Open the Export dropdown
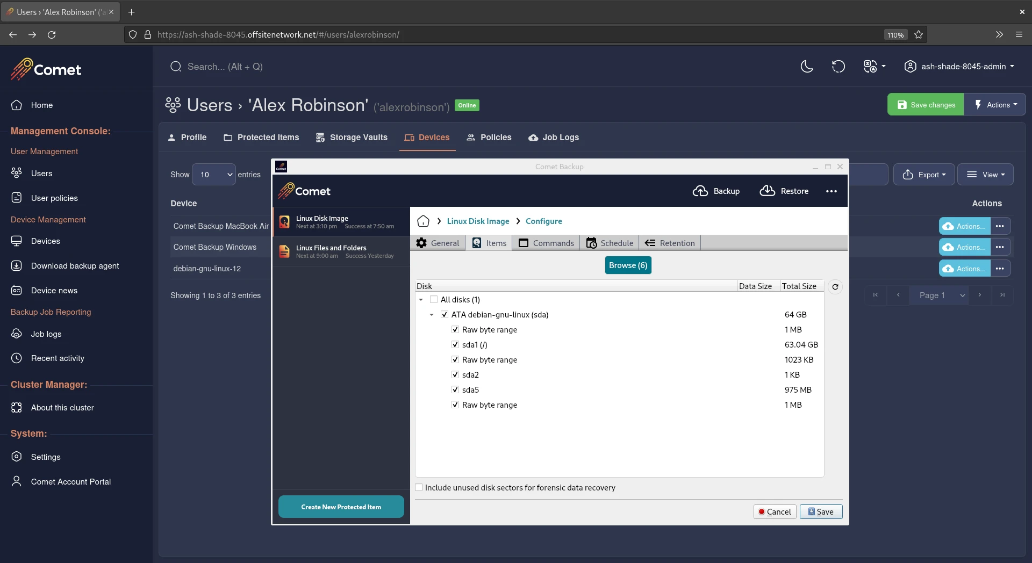Viewport: 1032px width, 563px height. pos(924,175)
